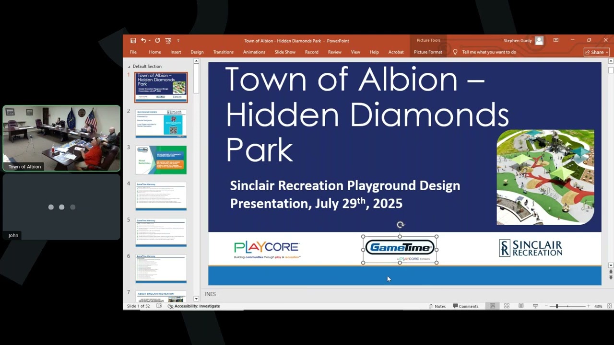Click the notes pane text INES
The width and height of the screenshot is (614, 345).
tap(211, 294)
